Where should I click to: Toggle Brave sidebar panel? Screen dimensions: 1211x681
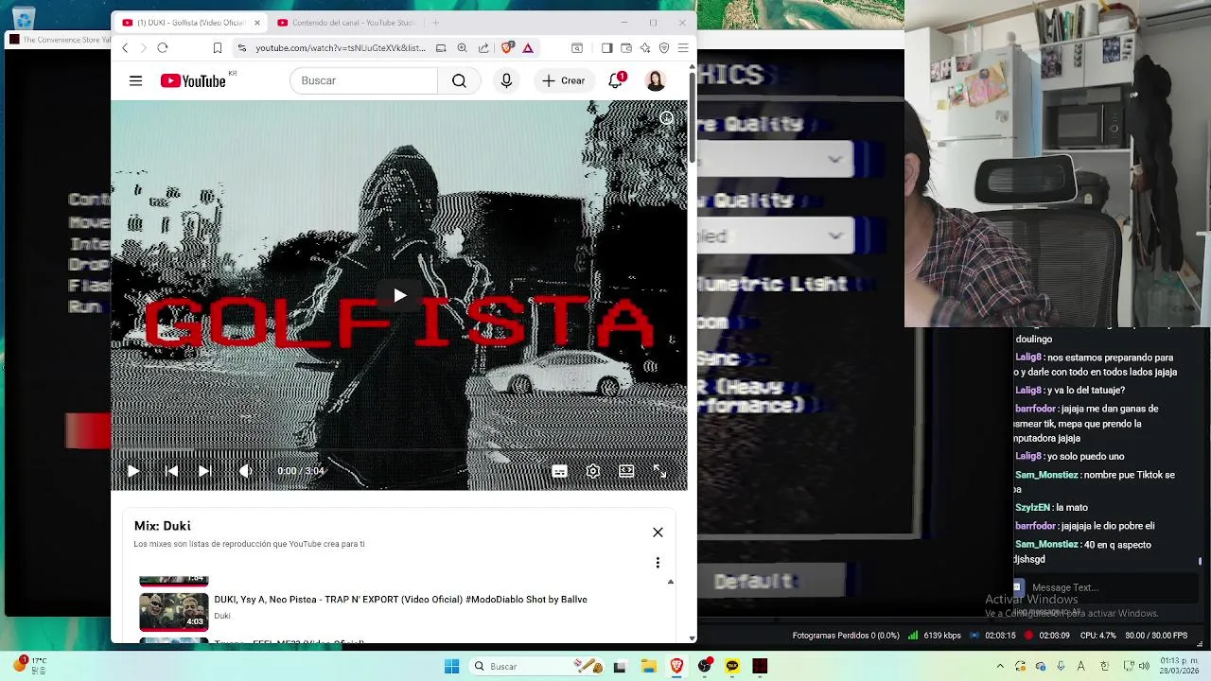click(606, 48)
